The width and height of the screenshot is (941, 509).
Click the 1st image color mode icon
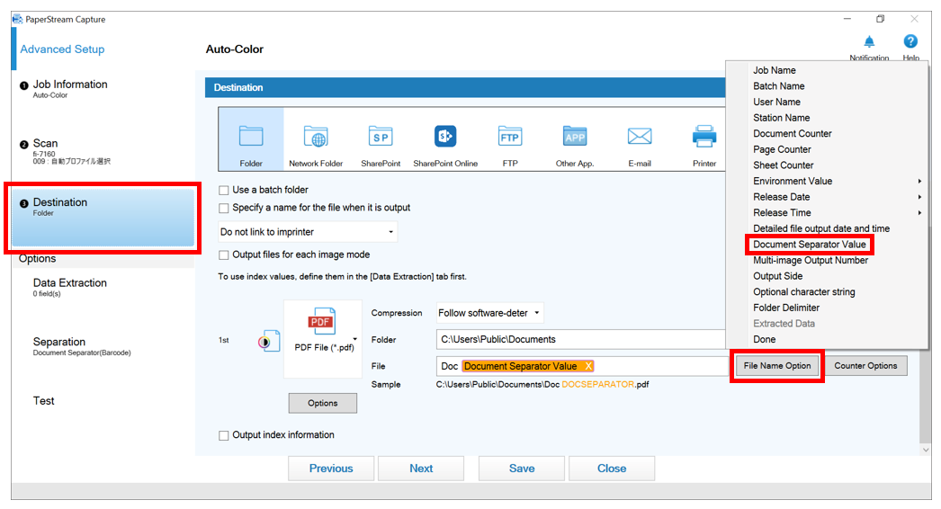pyautogui.click(x=268, y=341)
